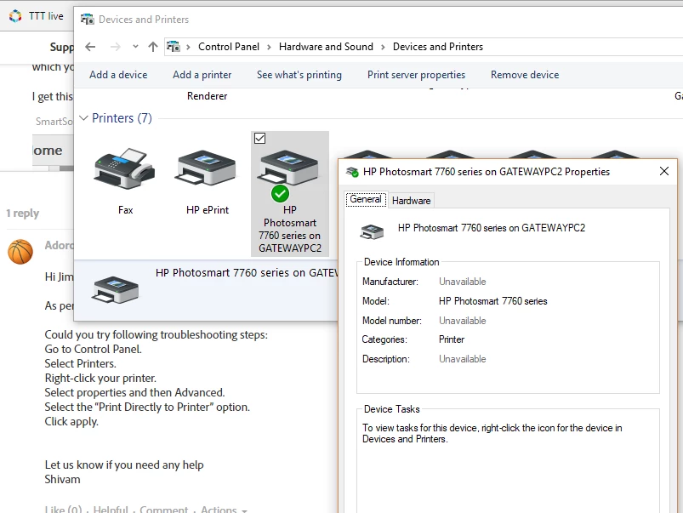
Task: Click the Description Unavailable value
Action: point(462,359)
